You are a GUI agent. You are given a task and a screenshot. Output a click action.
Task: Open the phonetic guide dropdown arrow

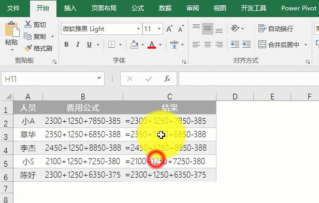click(182, 45)
